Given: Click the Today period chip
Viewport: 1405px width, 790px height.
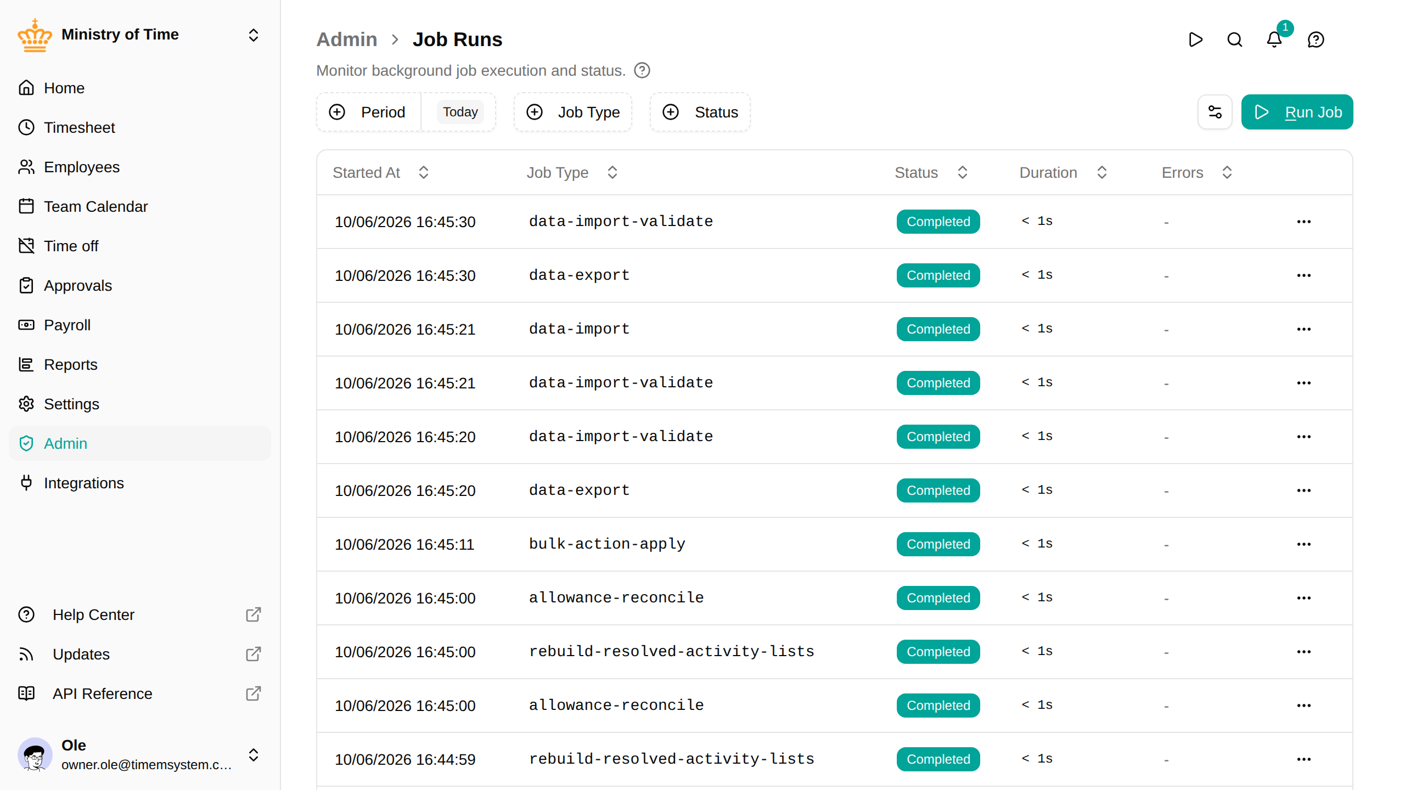Looking at the screenshot, I should coord(460,112).
